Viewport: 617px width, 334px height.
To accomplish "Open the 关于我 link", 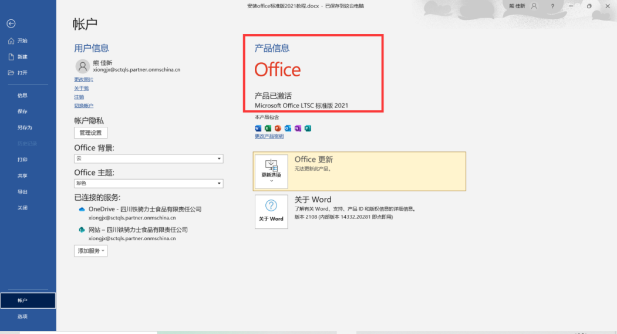I will pyautogui.click(x=82, y=89).
